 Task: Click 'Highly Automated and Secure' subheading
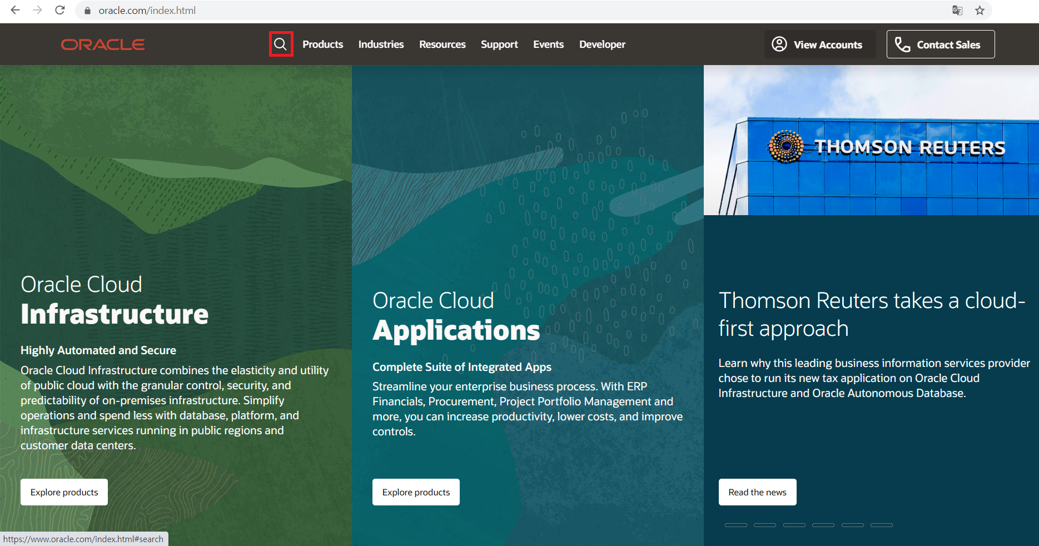click(98, 350)
